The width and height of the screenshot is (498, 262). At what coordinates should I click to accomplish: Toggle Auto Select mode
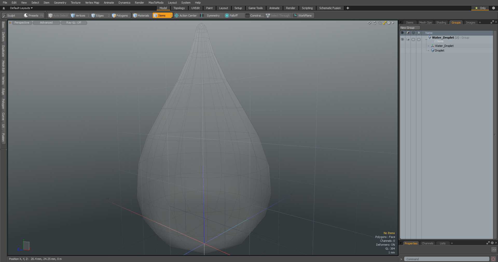(x=58, y=16)
